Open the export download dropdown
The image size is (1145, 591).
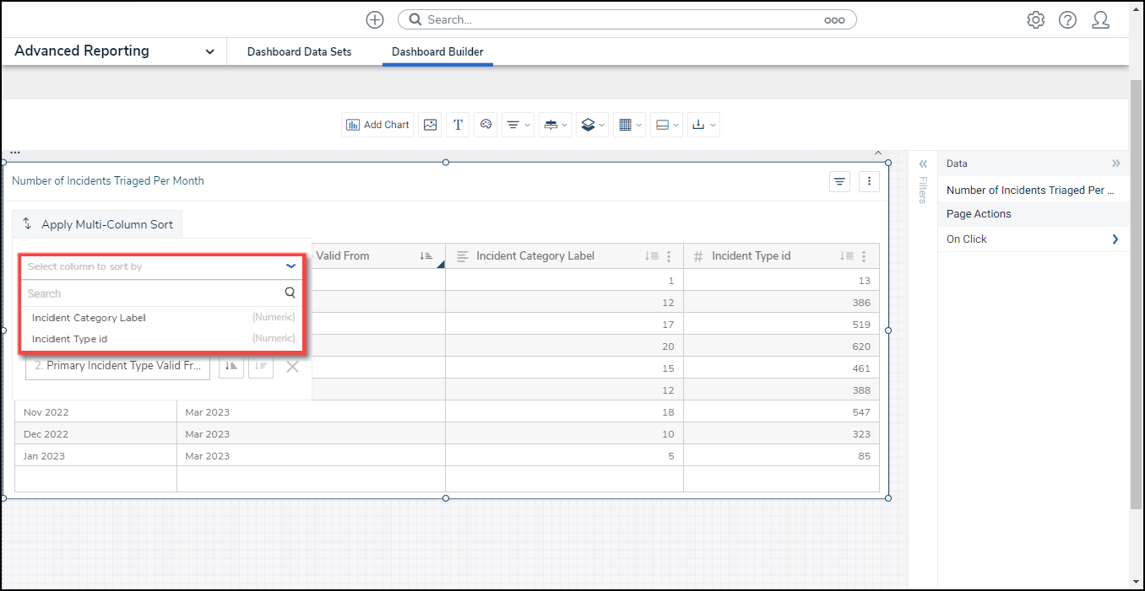pos(703,125)
